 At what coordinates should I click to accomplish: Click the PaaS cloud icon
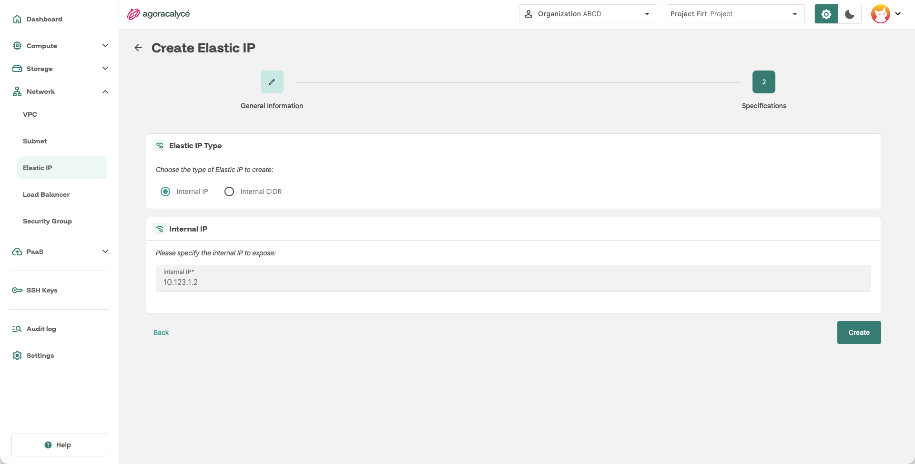point(17,252)
